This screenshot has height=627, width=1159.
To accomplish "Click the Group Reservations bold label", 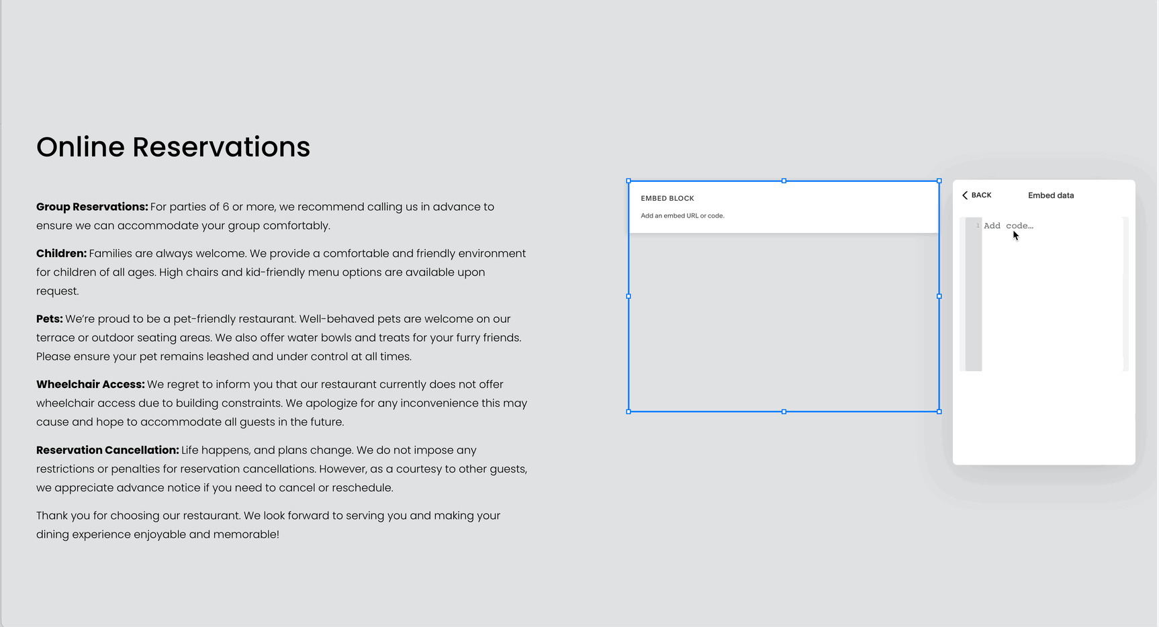I will (x=92, y=207).
